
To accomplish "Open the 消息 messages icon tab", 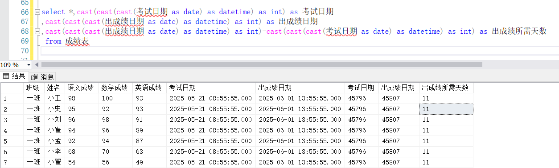I will point(43,76).
